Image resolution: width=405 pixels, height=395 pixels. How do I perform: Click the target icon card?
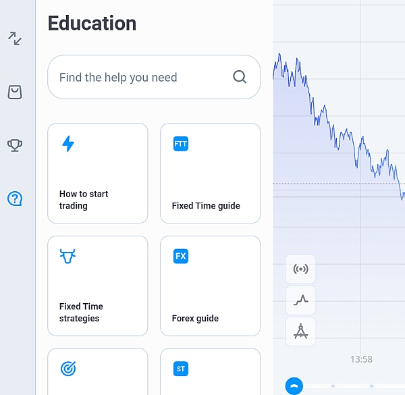tap(98, 371)
